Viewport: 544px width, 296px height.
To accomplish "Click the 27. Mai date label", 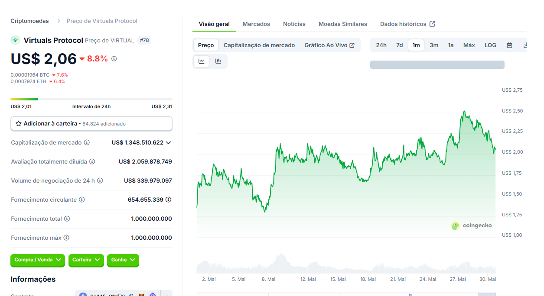I will (x=458, y=279).
